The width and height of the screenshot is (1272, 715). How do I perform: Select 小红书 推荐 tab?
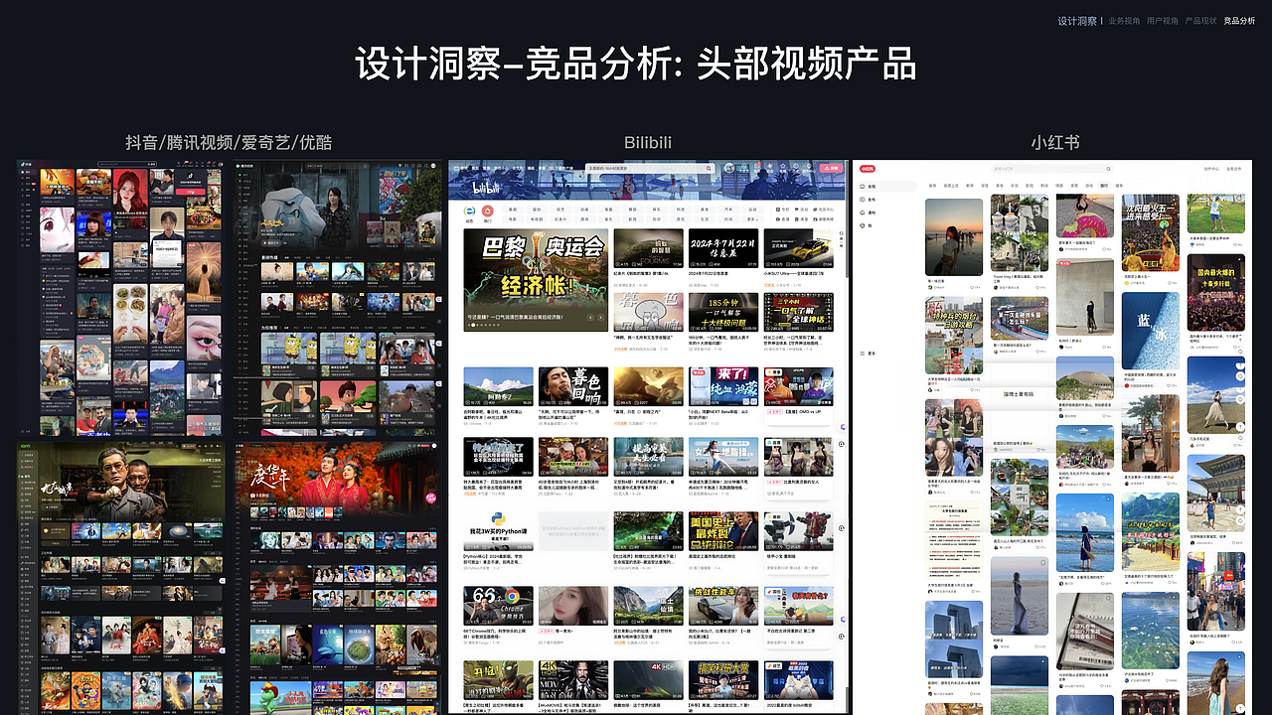coord(932,186)
